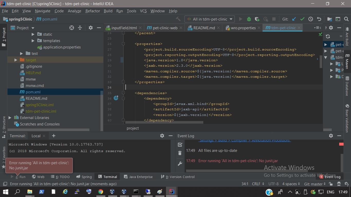Screen dimensions: 351x197
Task: Open Event Log wrench settings
Action: coord(180,163)
